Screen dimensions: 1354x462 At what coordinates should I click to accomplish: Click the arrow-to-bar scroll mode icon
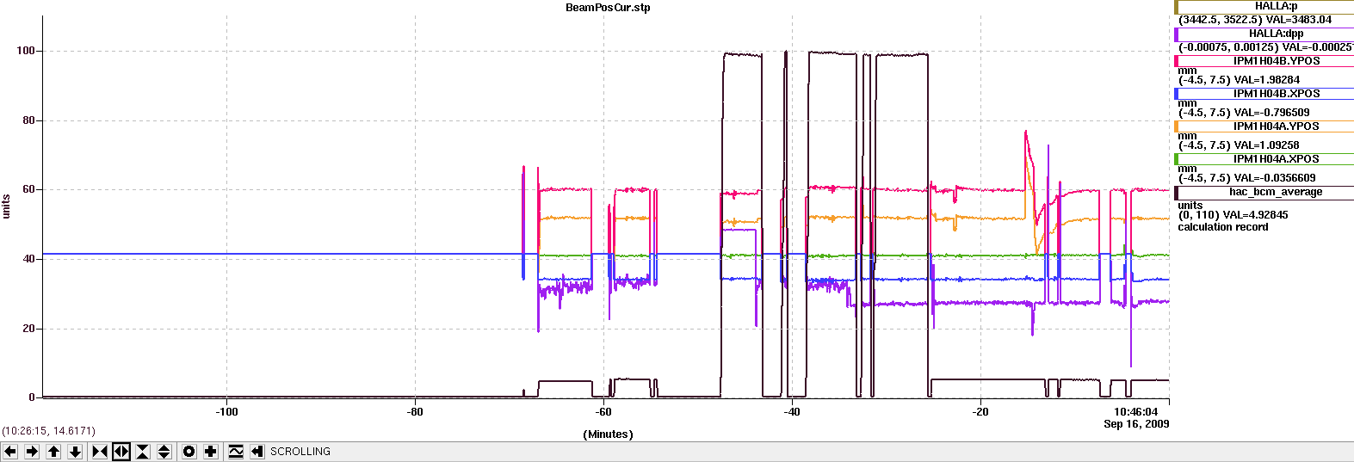(x=257, y=452)
